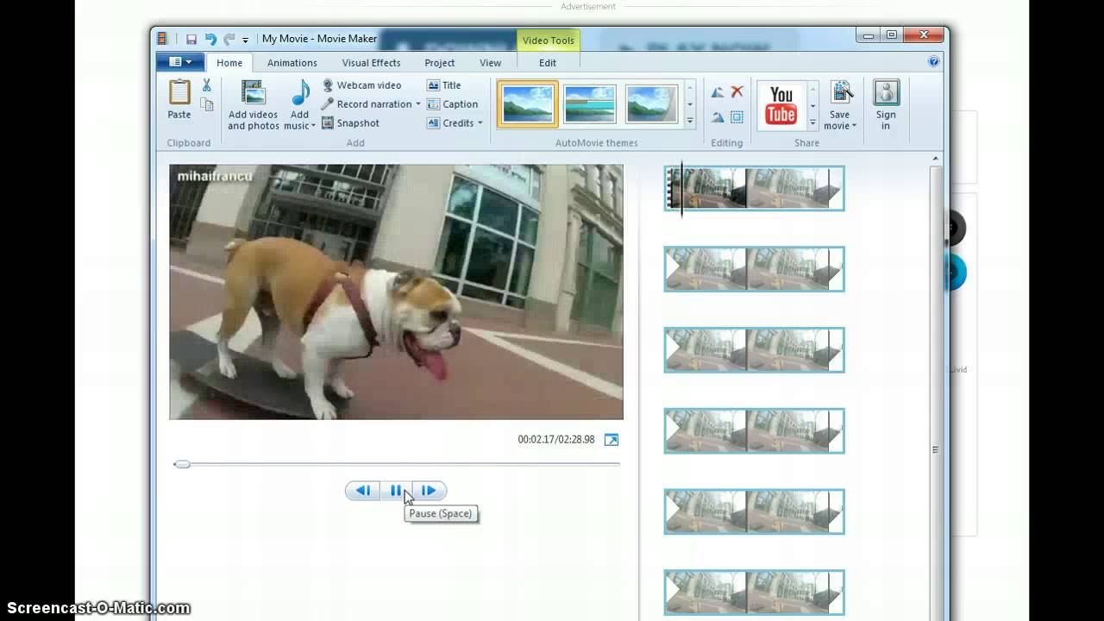This screenshot has height=621, width=1104.
Task: Click the storyboard strip containing the playhead
Action: coord(754,188)
